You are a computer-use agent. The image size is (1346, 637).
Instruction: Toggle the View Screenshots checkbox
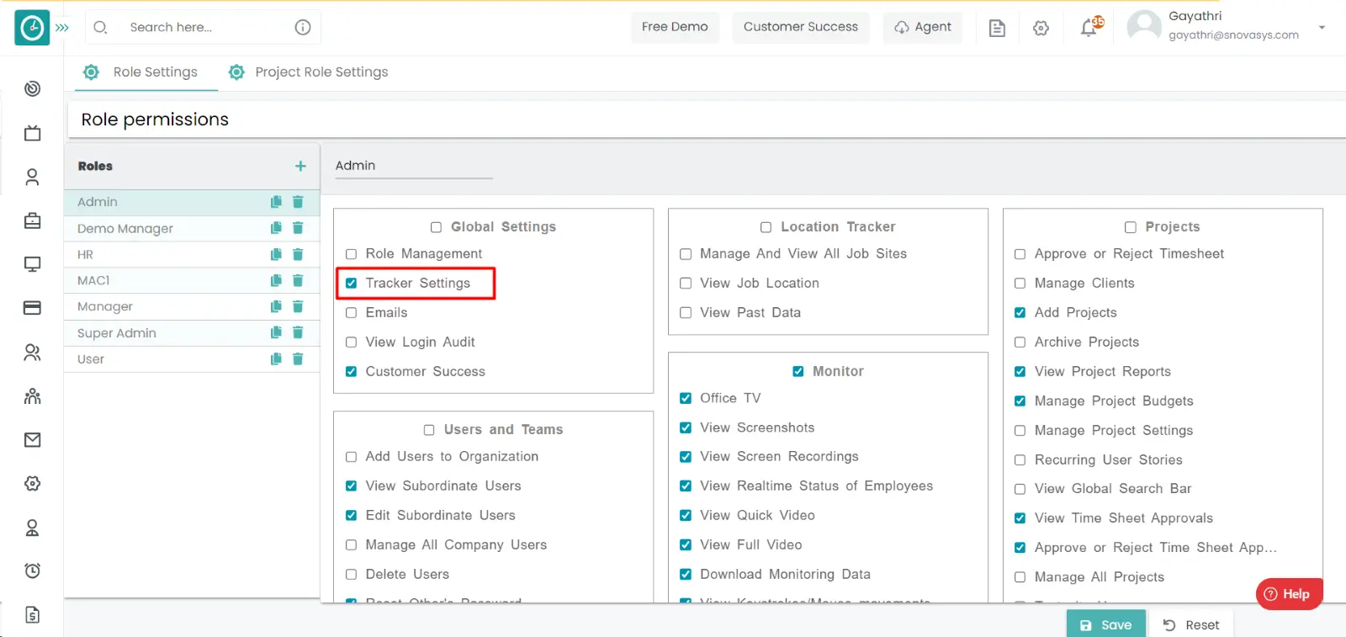[x=686, y=427]
